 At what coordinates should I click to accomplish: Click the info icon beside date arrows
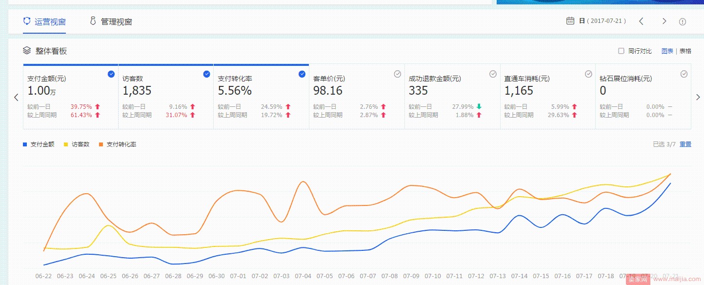pos(683,21)
